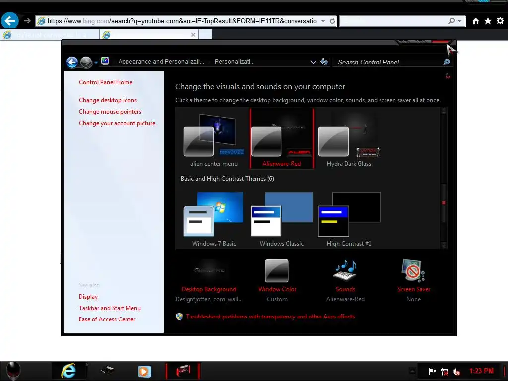
Task: Click the Control Panel refresh icon
Action: coord(324,62)
